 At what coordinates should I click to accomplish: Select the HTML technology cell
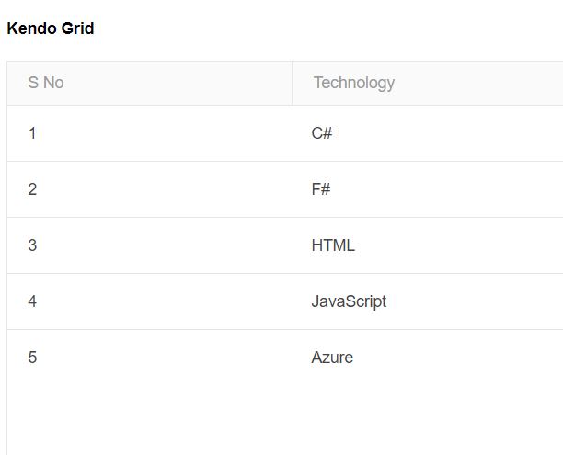point(428,245)
